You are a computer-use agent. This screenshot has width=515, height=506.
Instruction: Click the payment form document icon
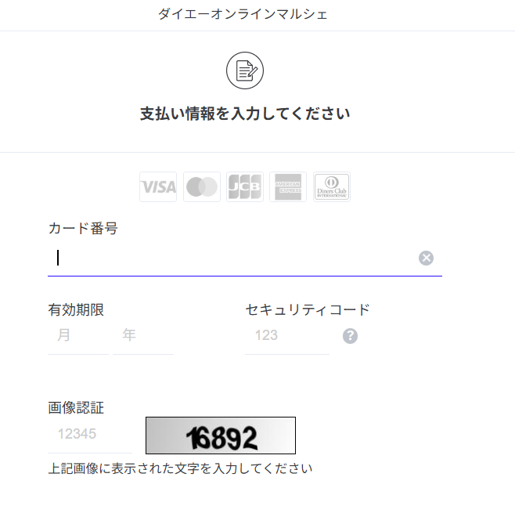click(245, 71)
